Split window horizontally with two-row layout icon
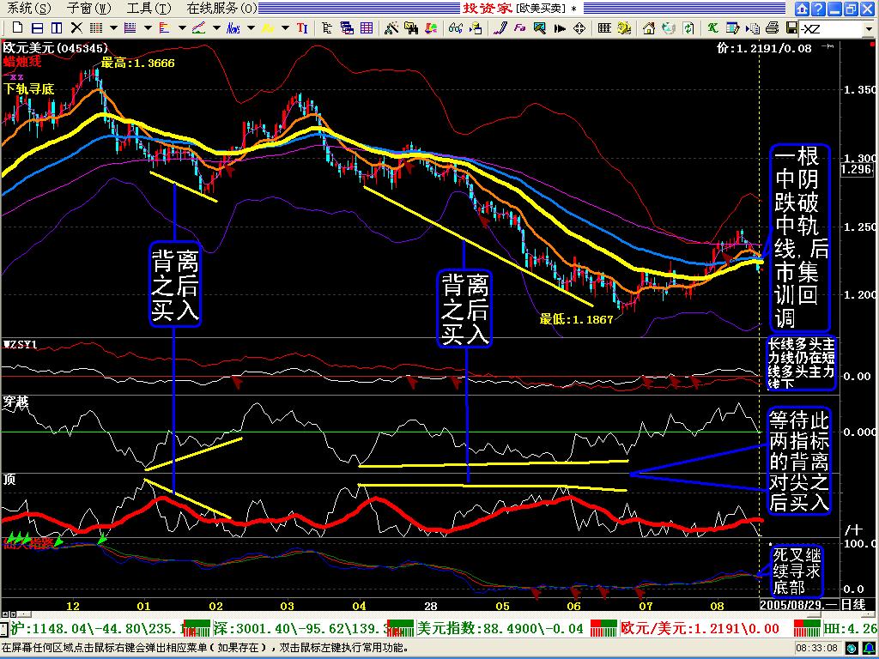Viewport: 879px width, 659px height. coord(38,28)
